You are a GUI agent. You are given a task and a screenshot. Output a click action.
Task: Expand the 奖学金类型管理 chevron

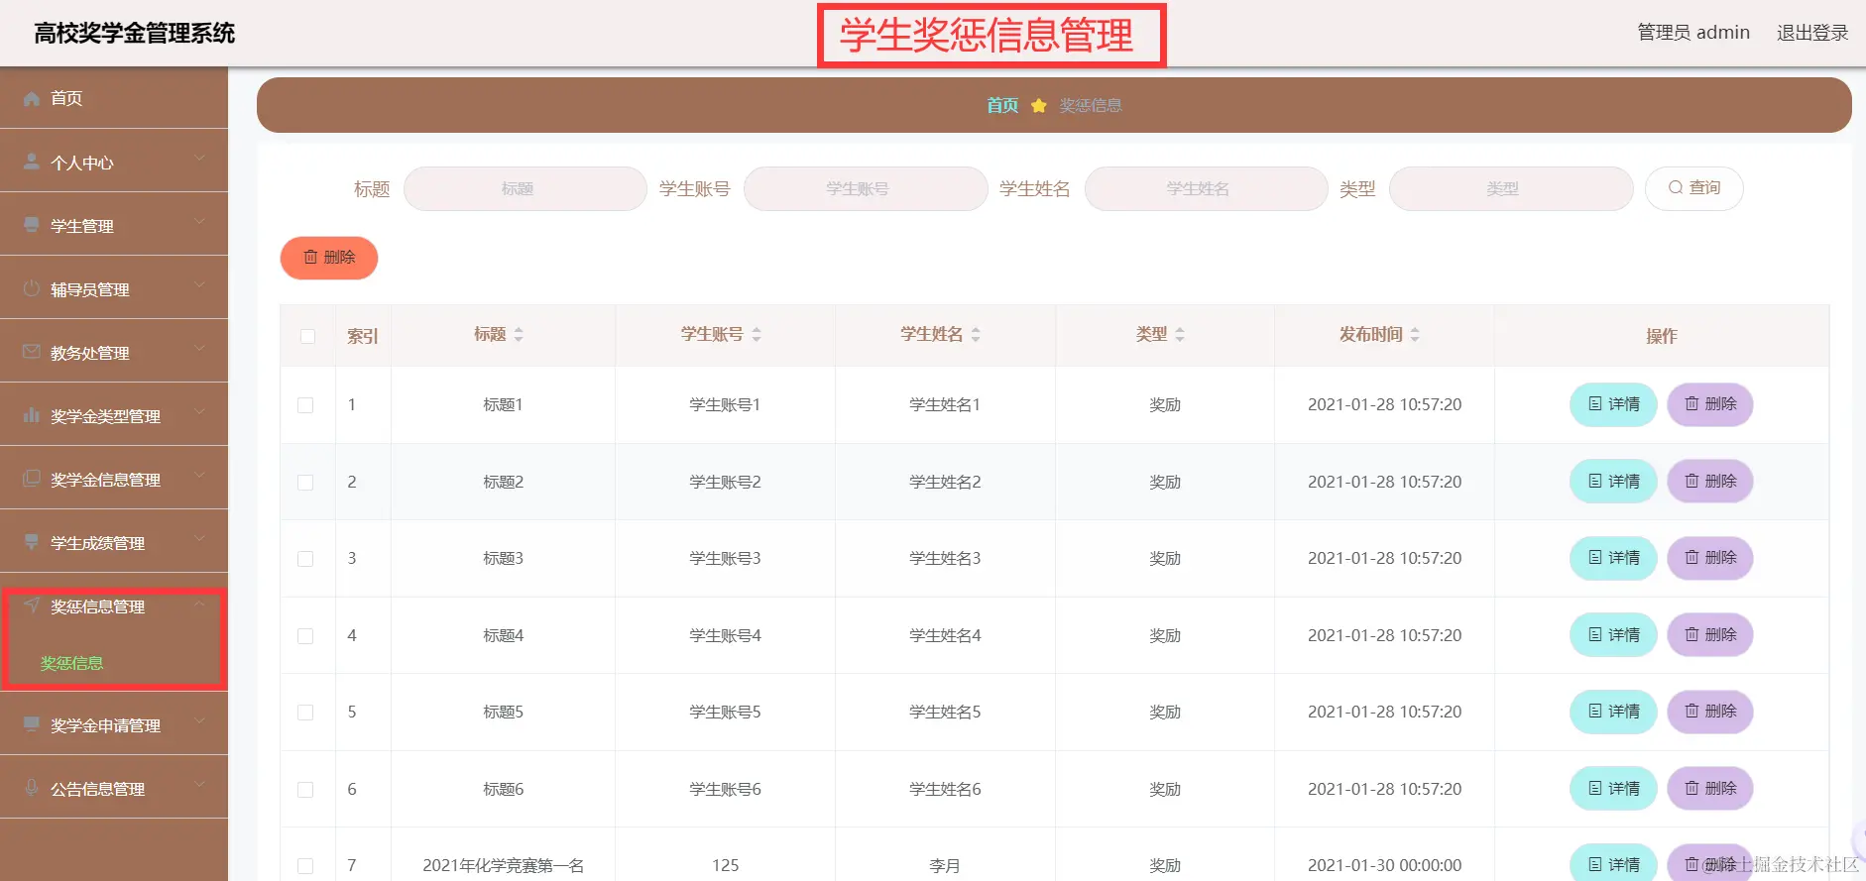pos(200,412)
